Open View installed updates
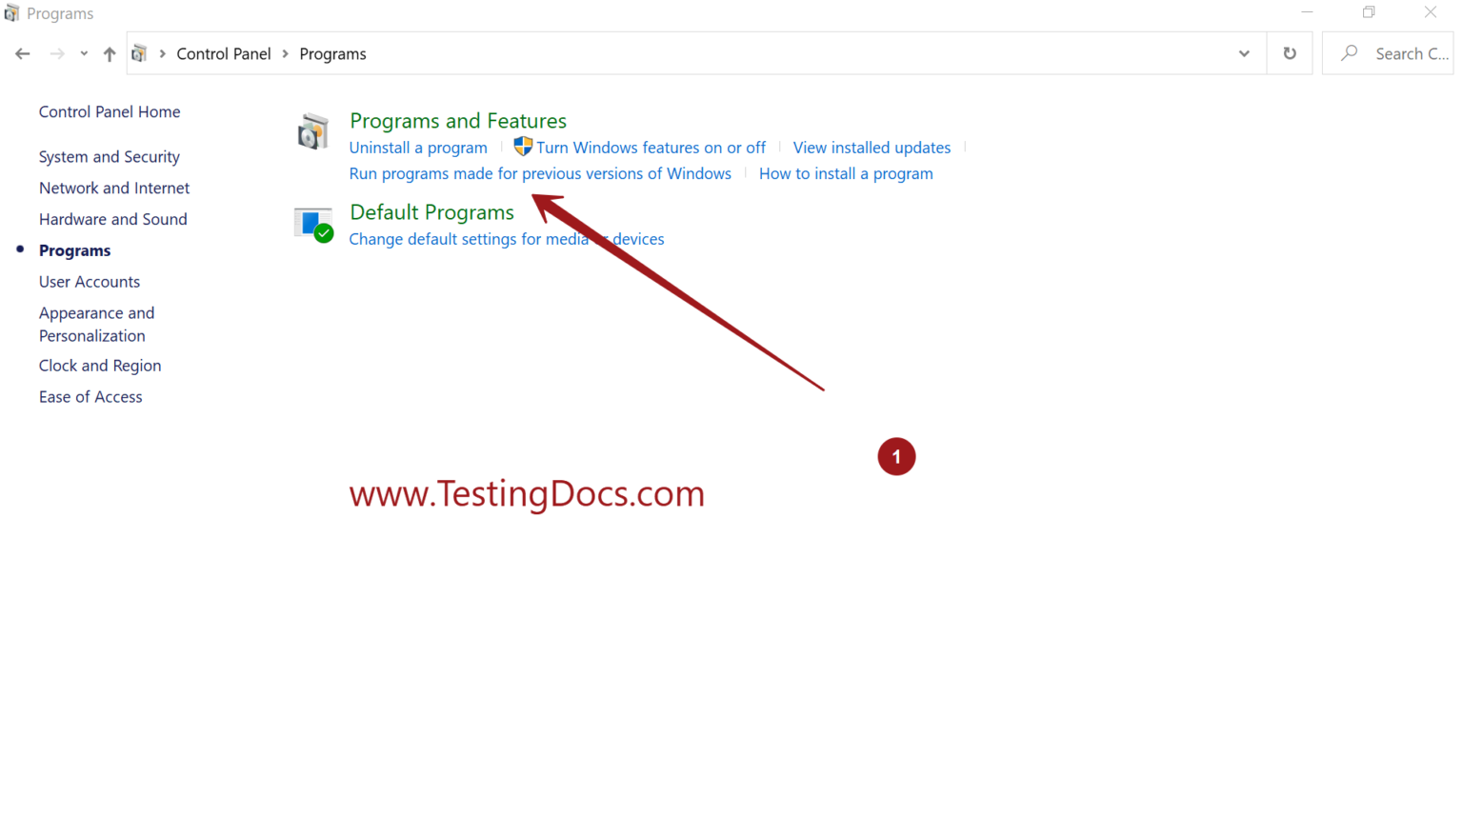This screenshot has height=836, width=1463. coord(872,148)
